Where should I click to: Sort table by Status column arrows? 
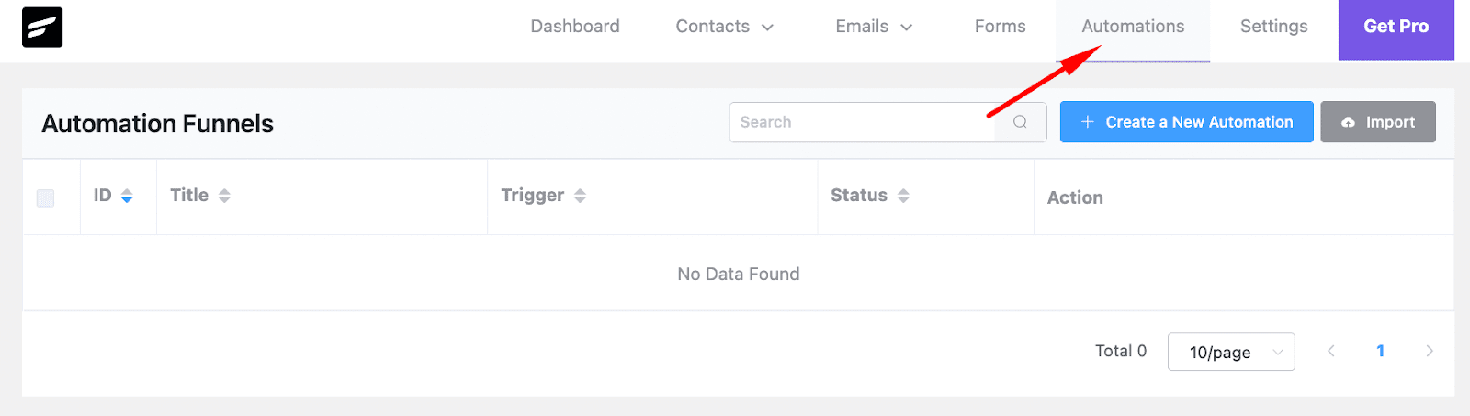903,196
